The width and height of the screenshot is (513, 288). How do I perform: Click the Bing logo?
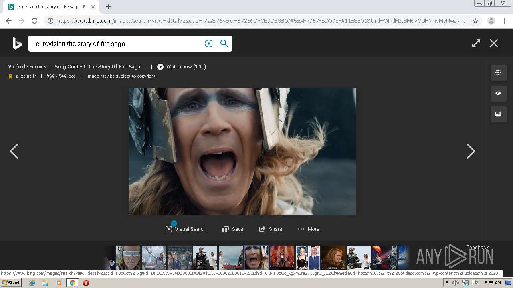(x=17, y=43)
